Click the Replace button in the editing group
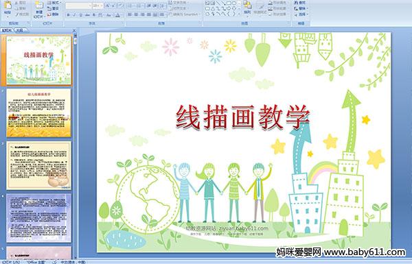This screenshot has width=412, height=264. 300,8
